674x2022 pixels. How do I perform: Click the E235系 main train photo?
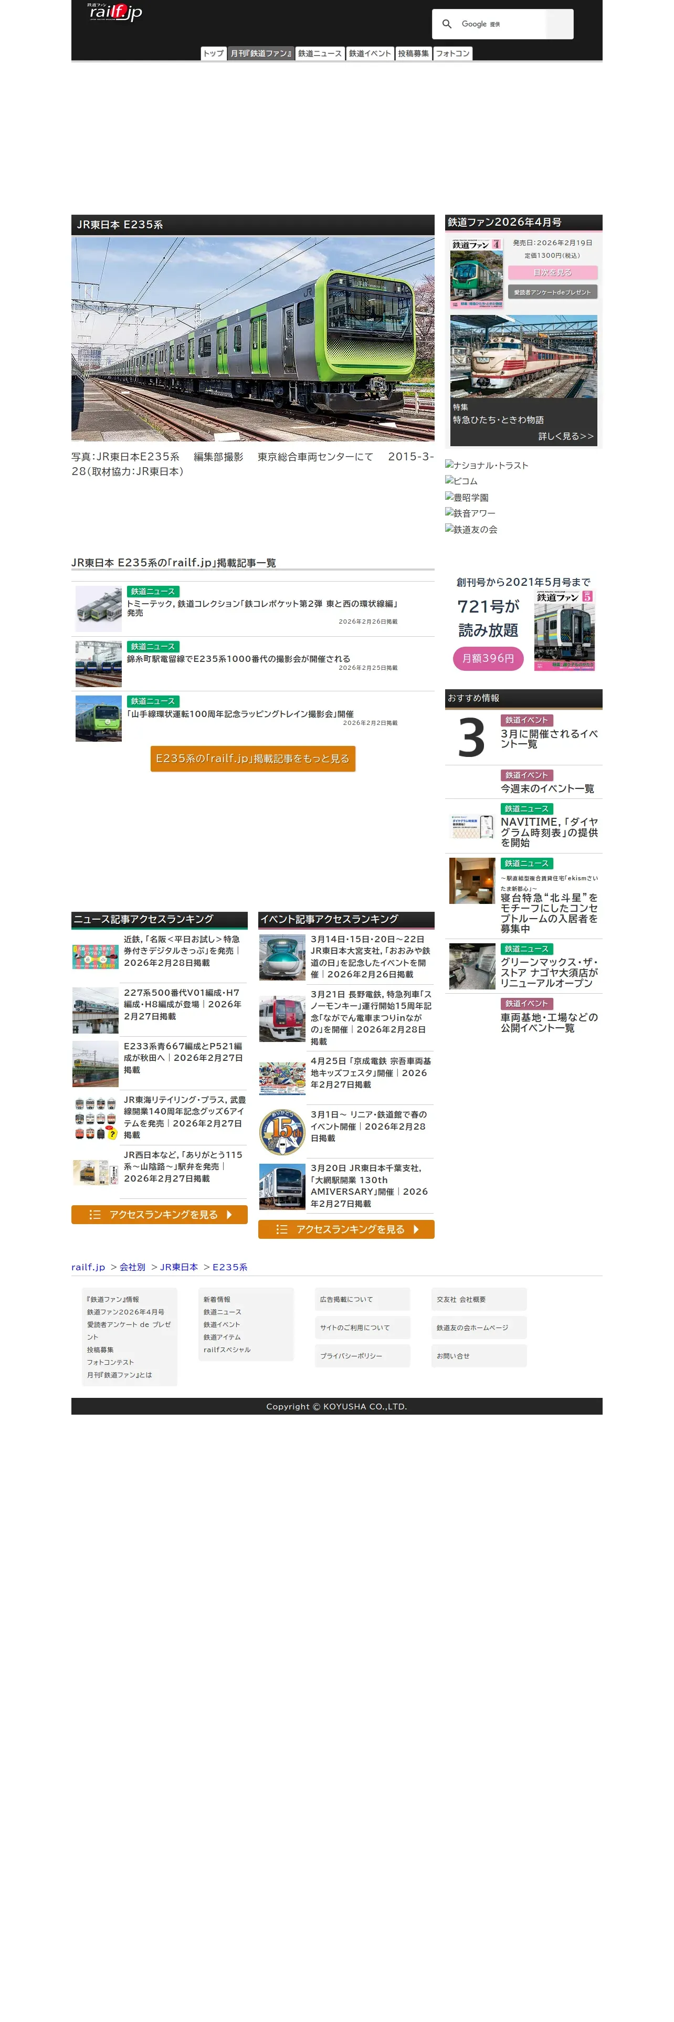(x=252, y=338)
